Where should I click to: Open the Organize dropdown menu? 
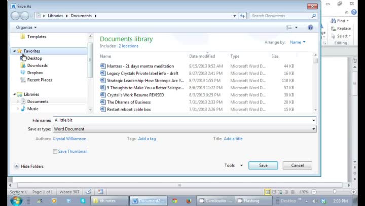26,27
